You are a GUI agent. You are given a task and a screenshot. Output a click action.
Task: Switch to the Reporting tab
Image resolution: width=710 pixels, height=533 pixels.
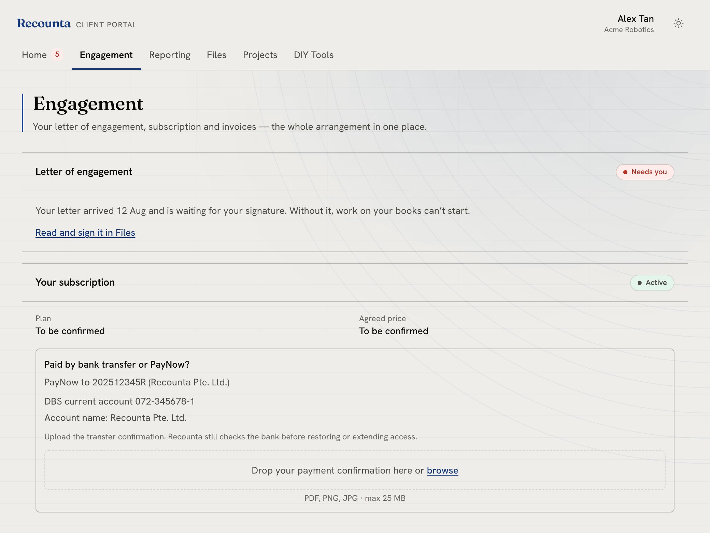pyautogui.click(x=170, y=55)
